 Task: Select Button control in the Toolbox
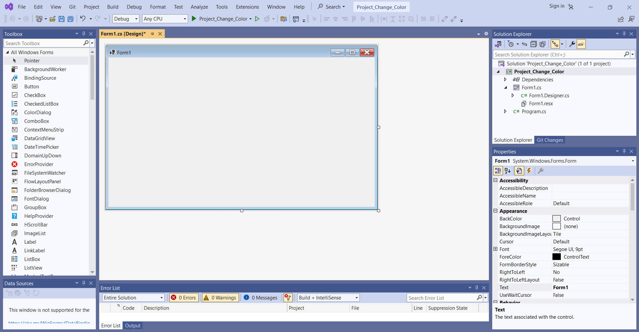click(32, 87)
